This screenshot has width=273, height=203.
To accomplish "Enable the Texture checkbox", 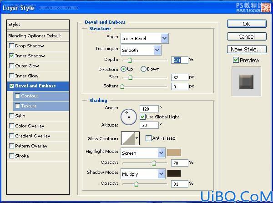I will [17, 106].
